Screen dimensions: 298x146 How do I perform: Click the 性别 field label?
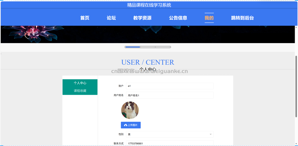[x=121, y=134]
